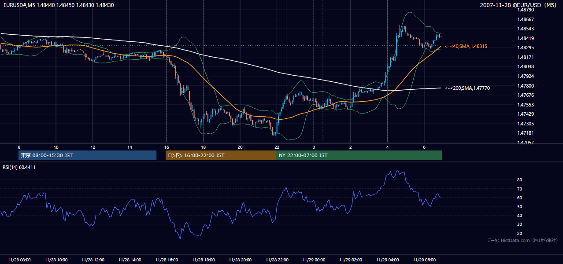Click the 11/28 18:00 time axis label
The image size is (563, 264).
pyautogui.click(x=203, y=260)
